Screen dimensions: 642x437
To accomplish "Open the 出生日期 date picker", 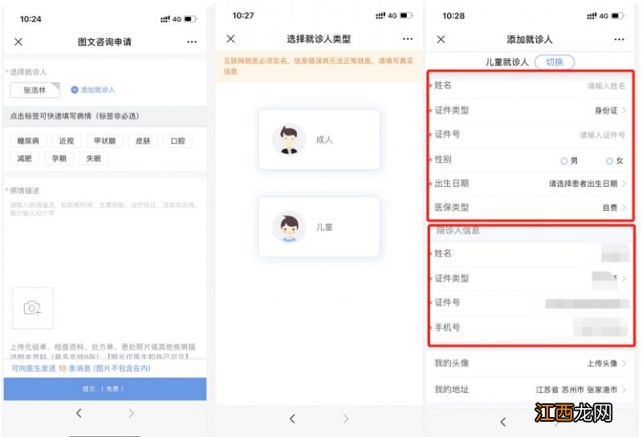I will (x=530, y=184).
